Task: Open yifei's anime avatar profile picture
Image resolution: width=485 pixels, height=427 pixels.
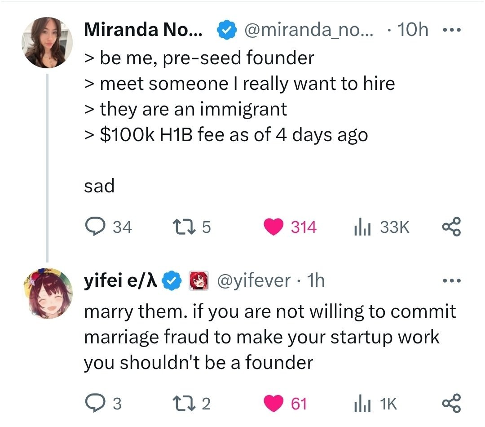Action: (47, 294)
